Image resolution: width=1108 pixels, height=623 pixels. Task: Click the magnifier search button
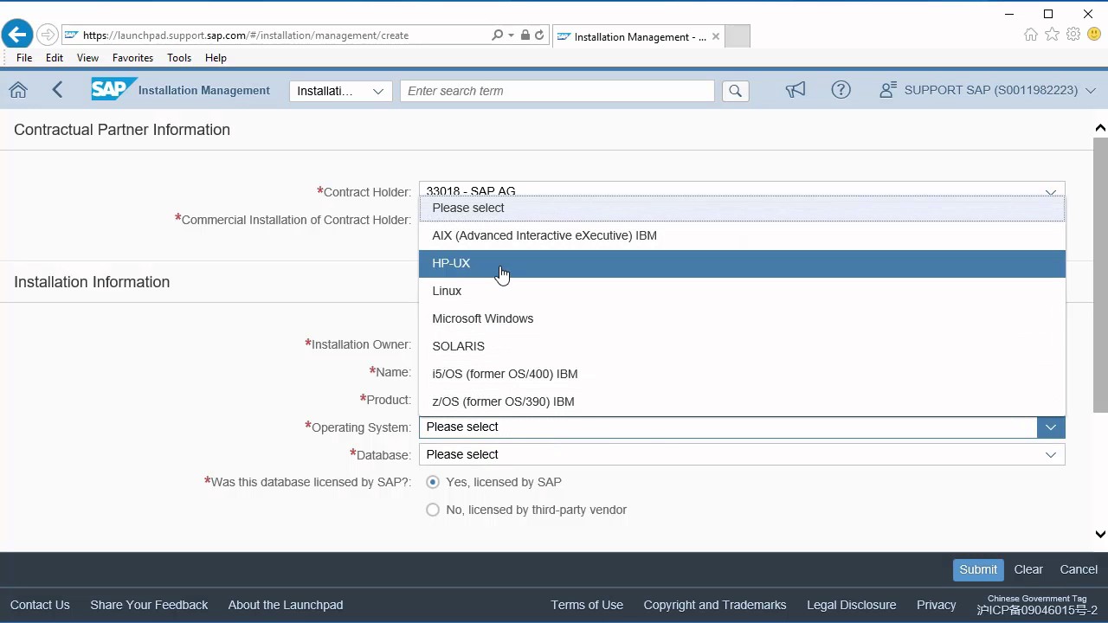coord(735,91)
